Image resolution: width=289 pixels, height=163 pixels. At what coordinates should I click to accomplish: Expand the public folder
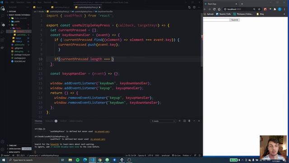coord(17,21)
